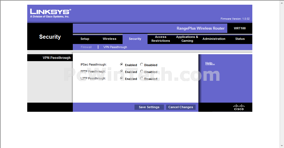Select Enabled for PPTP Passthrough

(121, 71)
